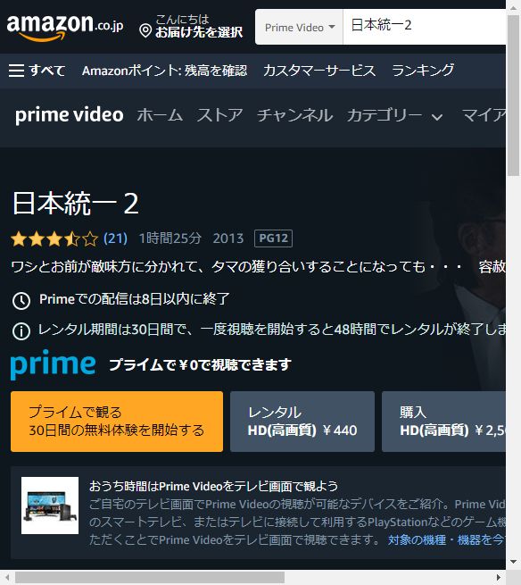Click the scrollbar down arrow
Screen dimensions: 521x585
(514, 562)
